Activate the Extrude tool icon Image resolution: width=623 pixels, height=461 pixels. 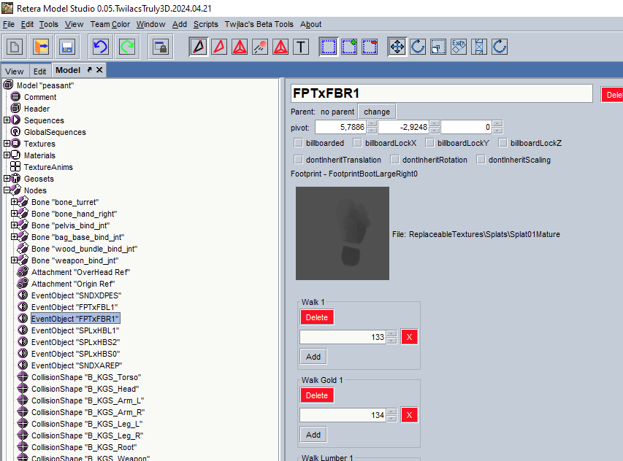pos(459,47)
